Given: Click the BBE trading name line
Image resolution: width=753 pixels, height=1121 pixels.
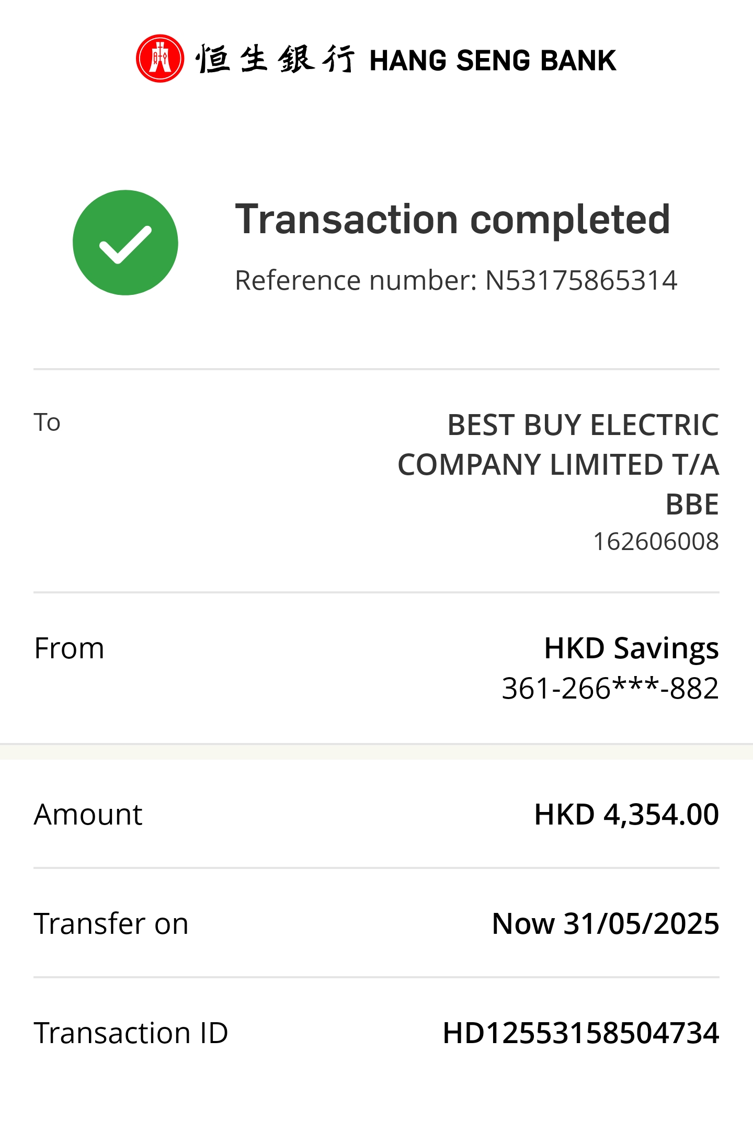Looking at the screenshot, I should click(692, 505).
